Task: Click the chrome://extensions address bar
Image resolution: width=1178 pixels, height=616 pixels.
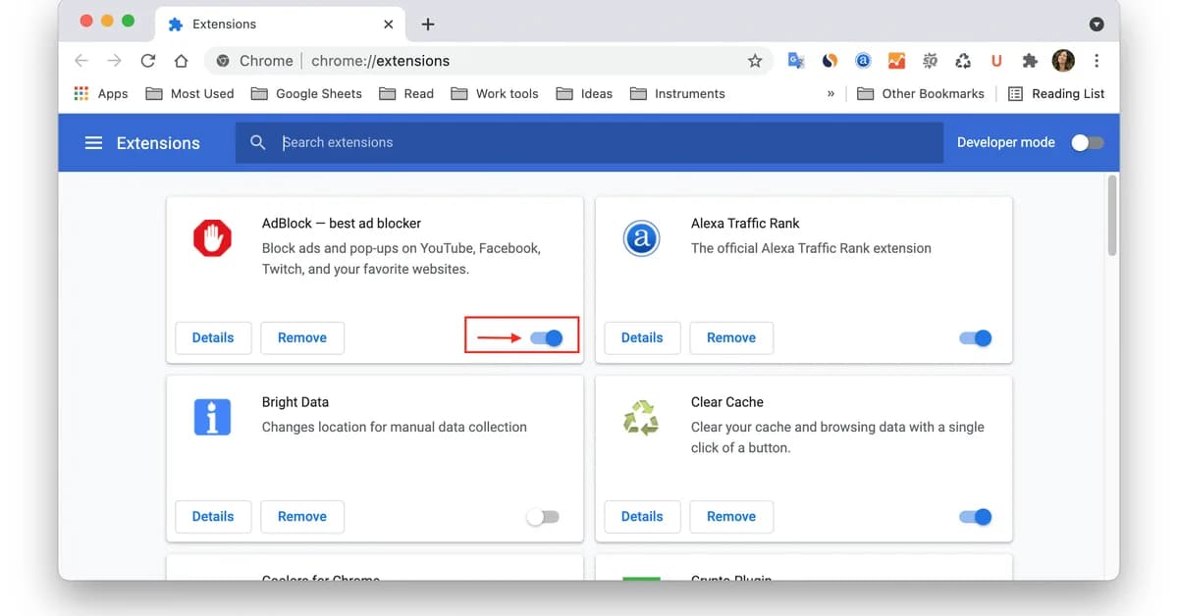Action: tap(487, 61)
